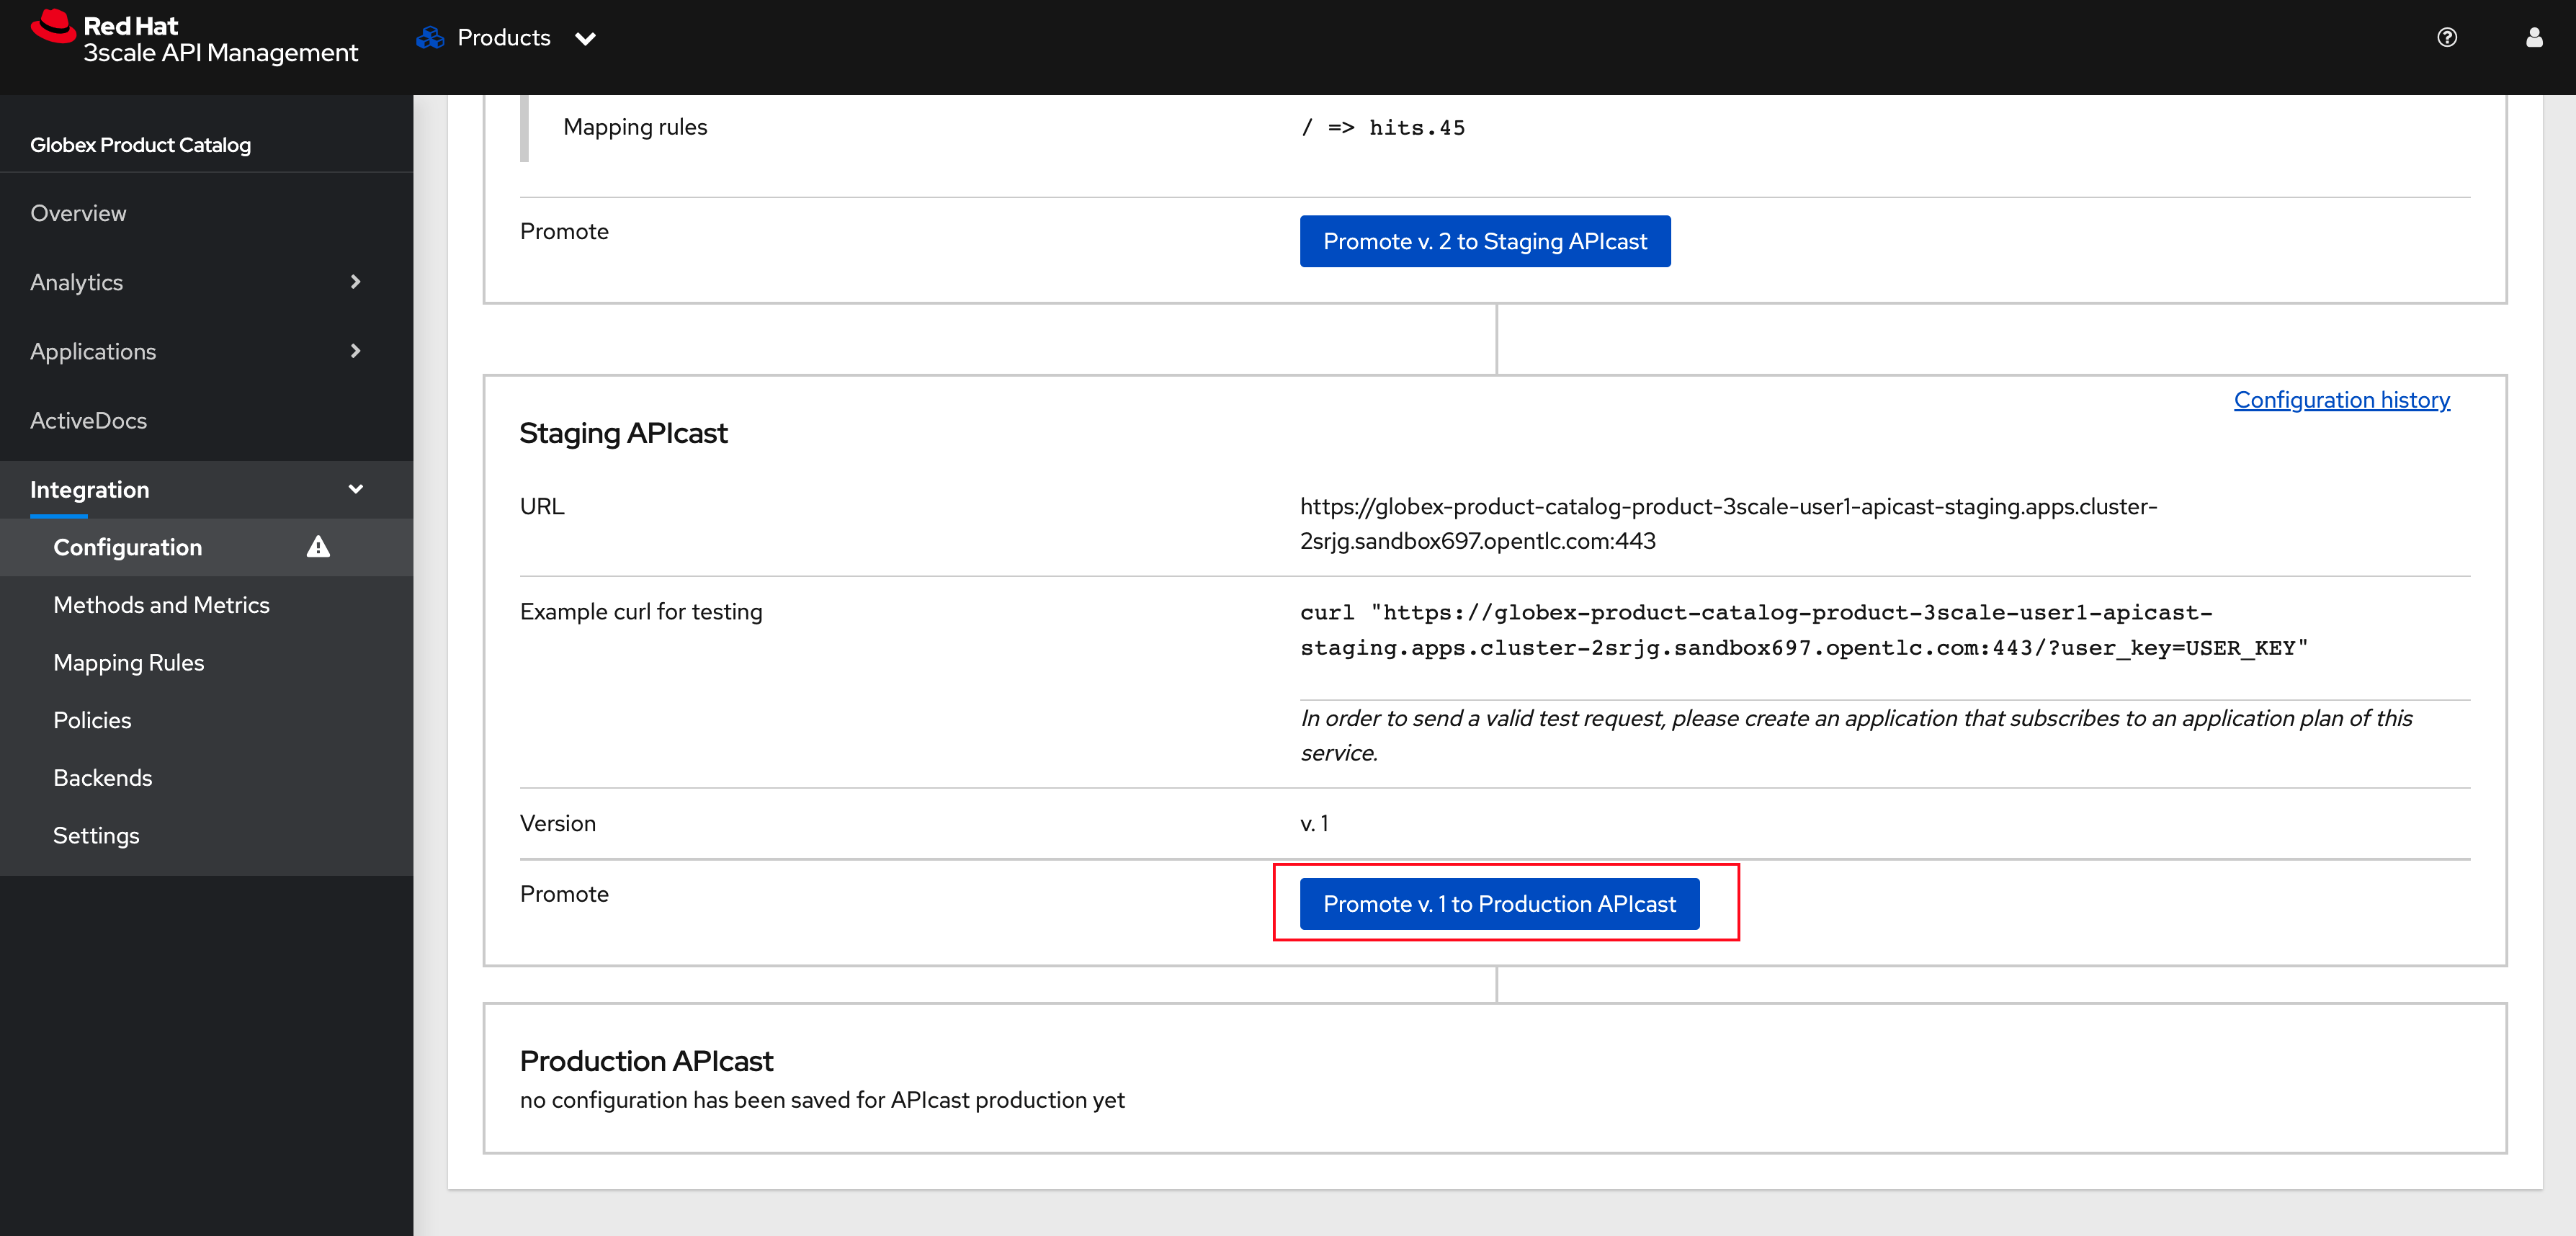Expand the Applications submenu arrow
Screen dimensions: 2576x1236
pos(355,351)
